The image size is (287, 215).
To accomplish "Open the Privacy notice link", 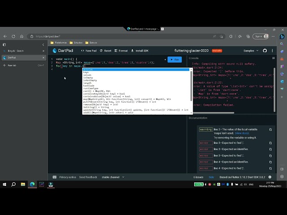I will pos(68,177).
